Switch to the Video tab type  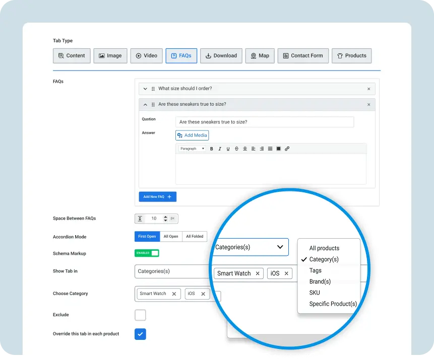pos(146,56)
